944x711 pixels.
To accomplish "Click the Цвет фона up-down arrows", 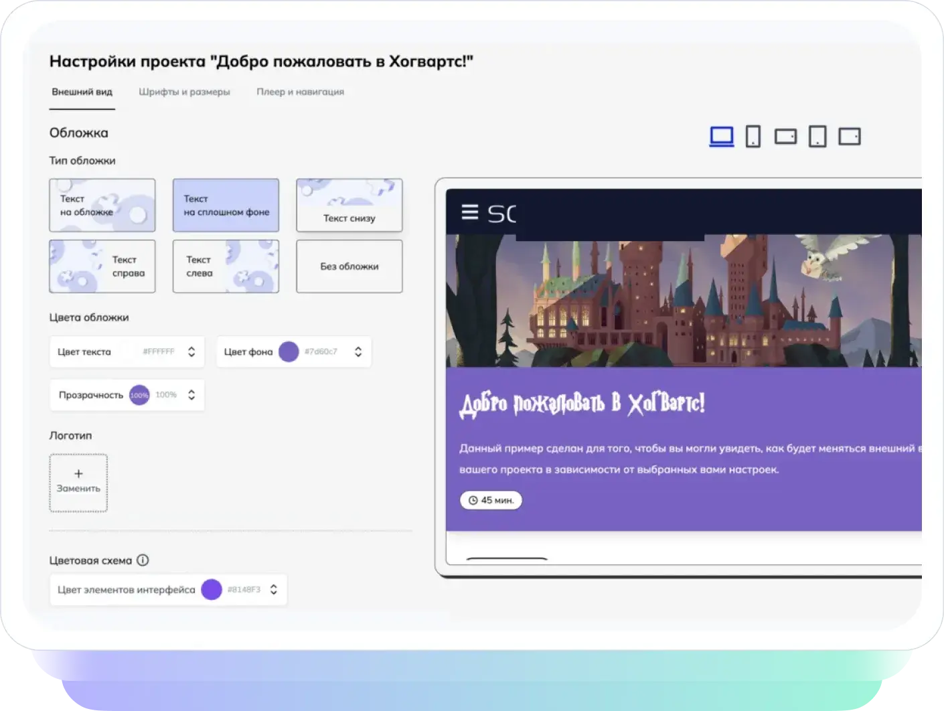I will [358, 351].
